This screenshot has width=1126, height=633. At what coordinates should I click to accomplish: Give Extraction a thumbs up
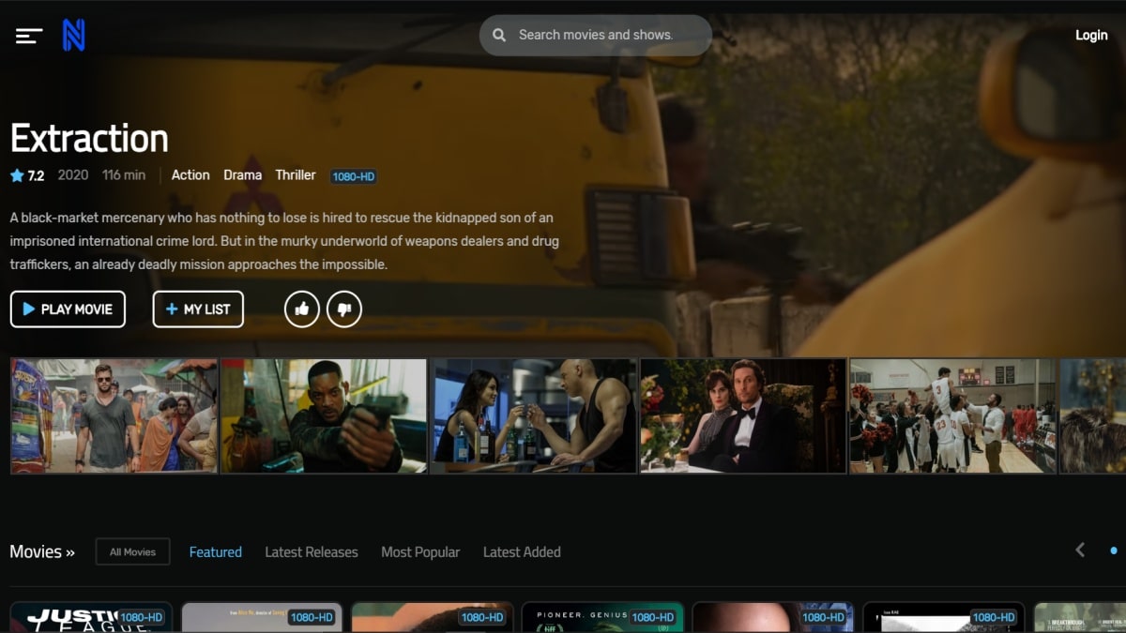pos(302,309)
